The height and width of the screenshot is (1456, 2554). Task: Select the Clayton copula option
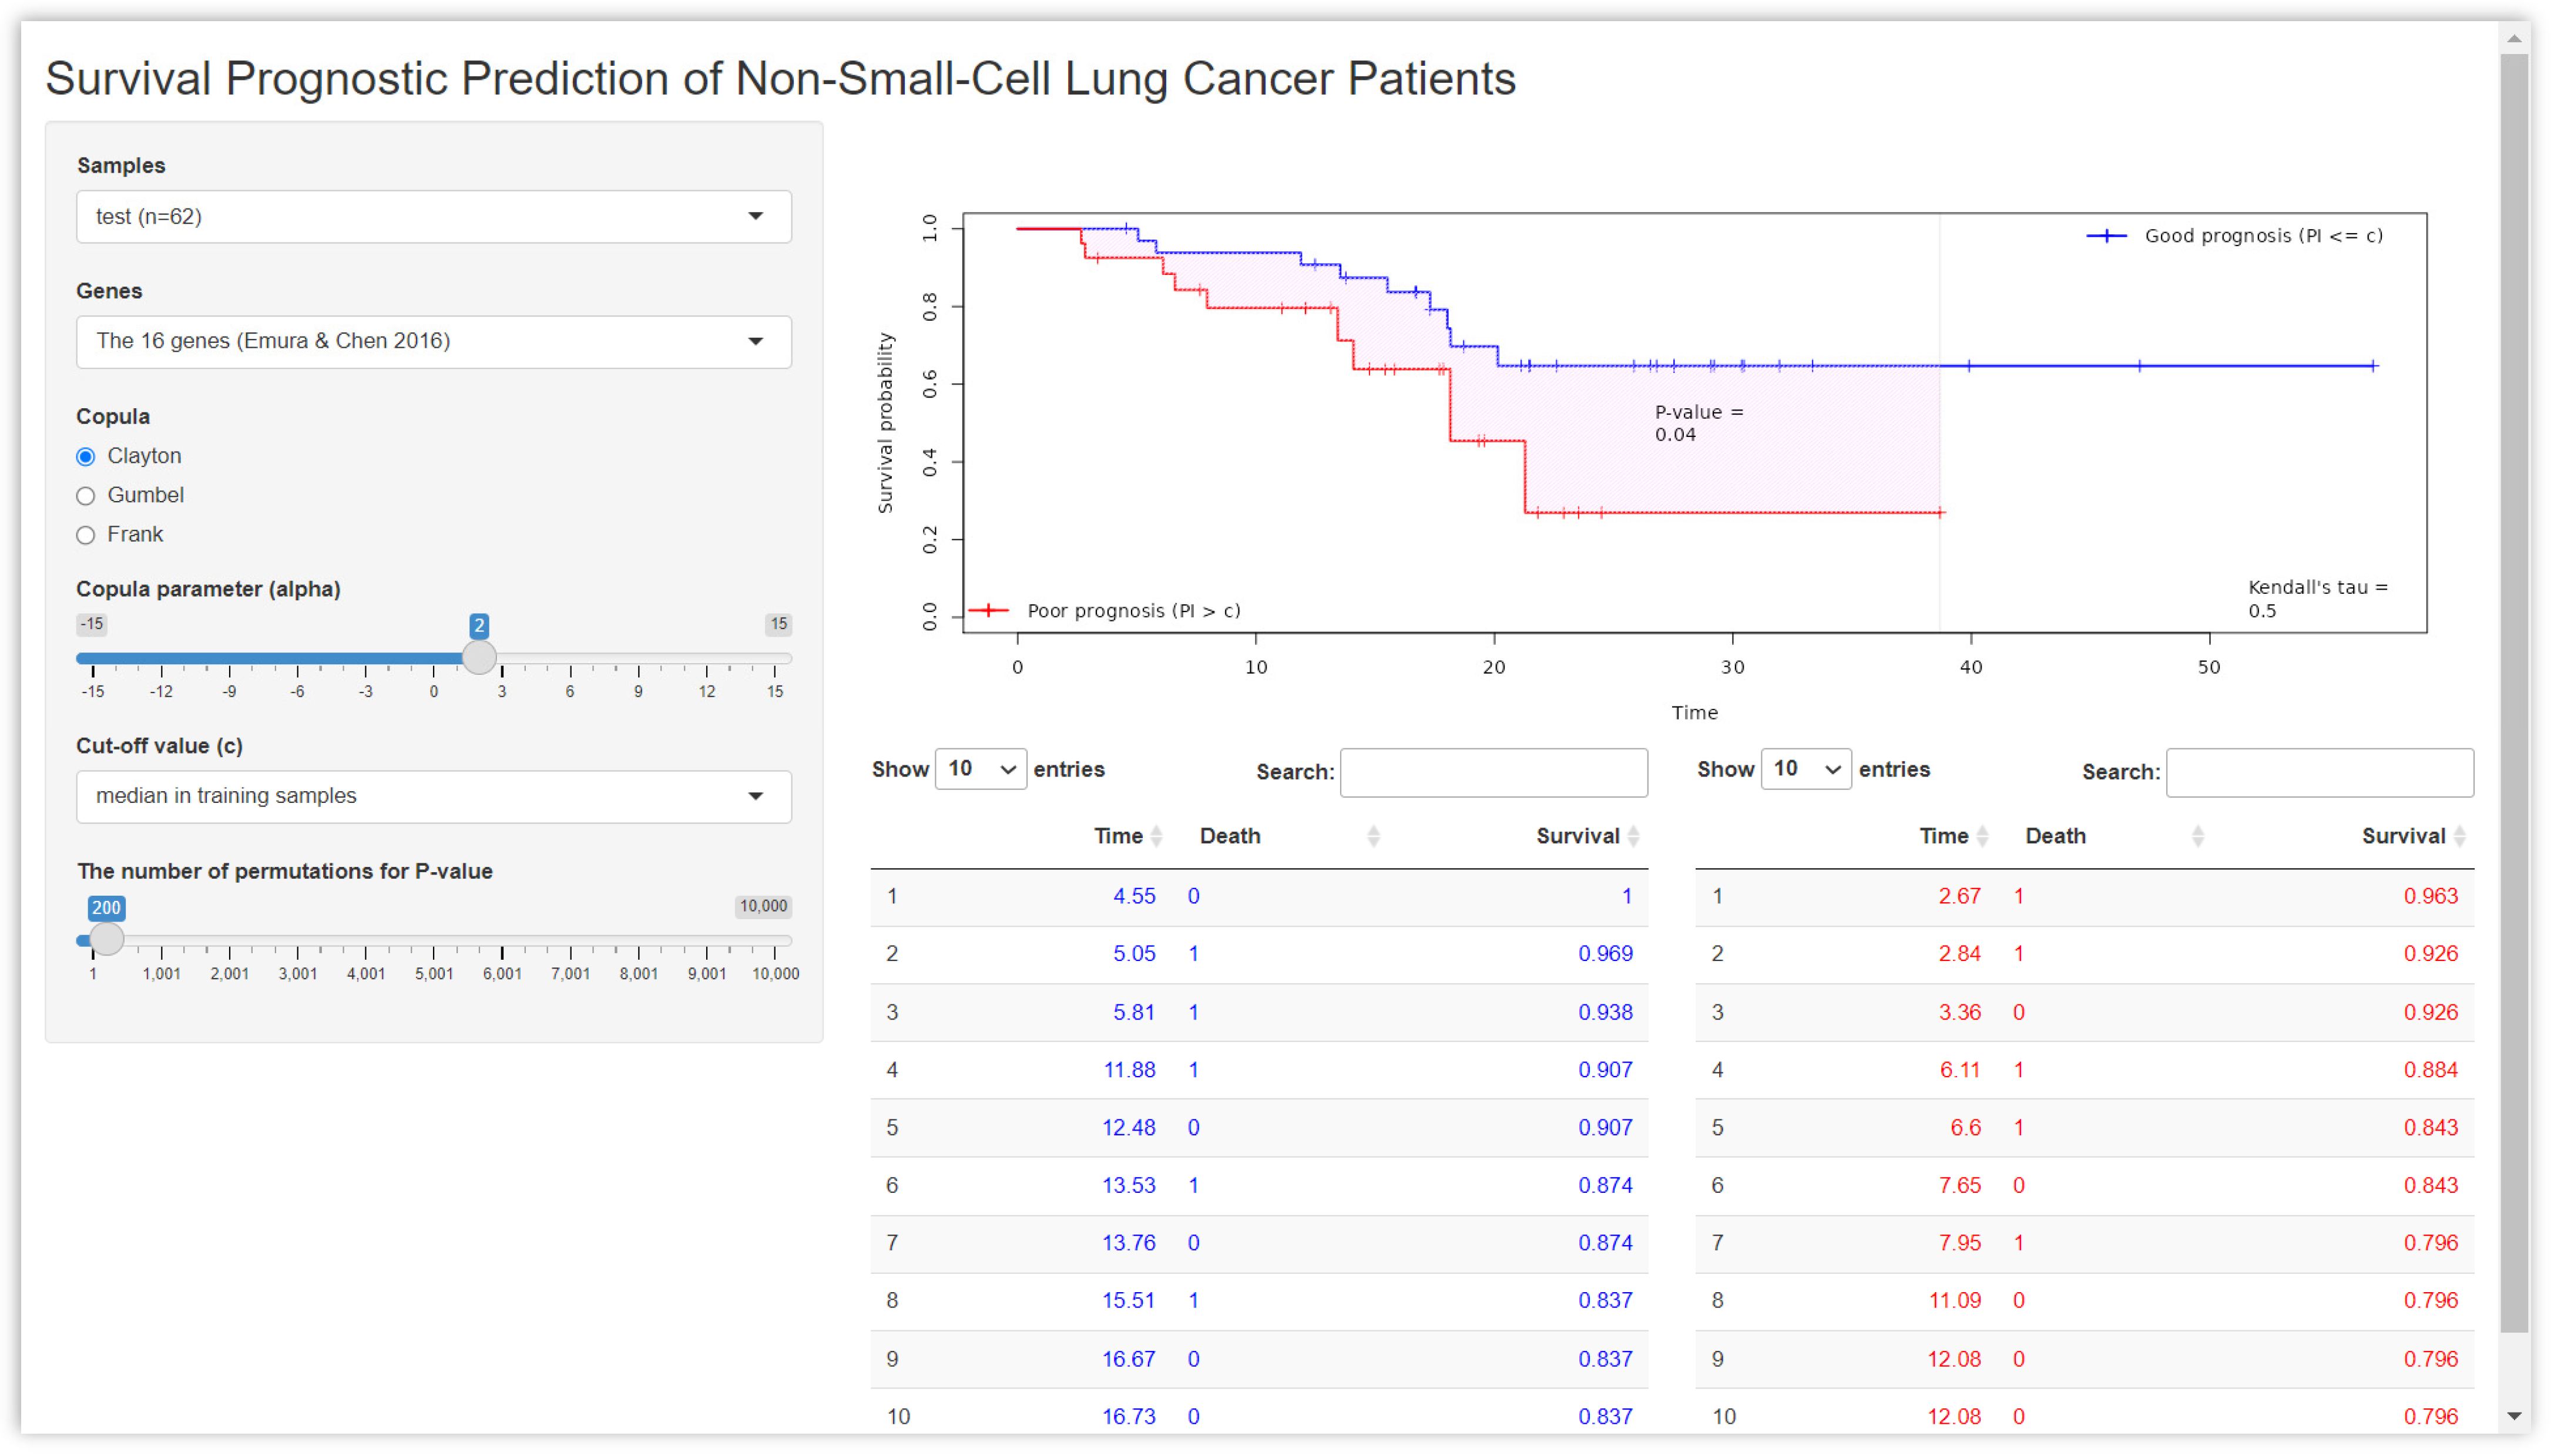(x=86, y=457)
